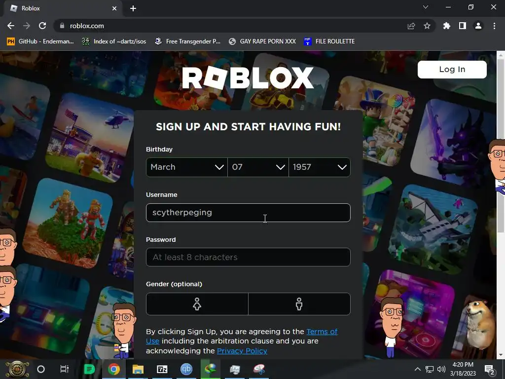Go back using the browser back arrow
This screenshot has width=505, height=379.
coord(11,26)
